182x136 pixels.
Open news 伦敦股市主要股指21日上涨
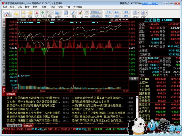23,109
